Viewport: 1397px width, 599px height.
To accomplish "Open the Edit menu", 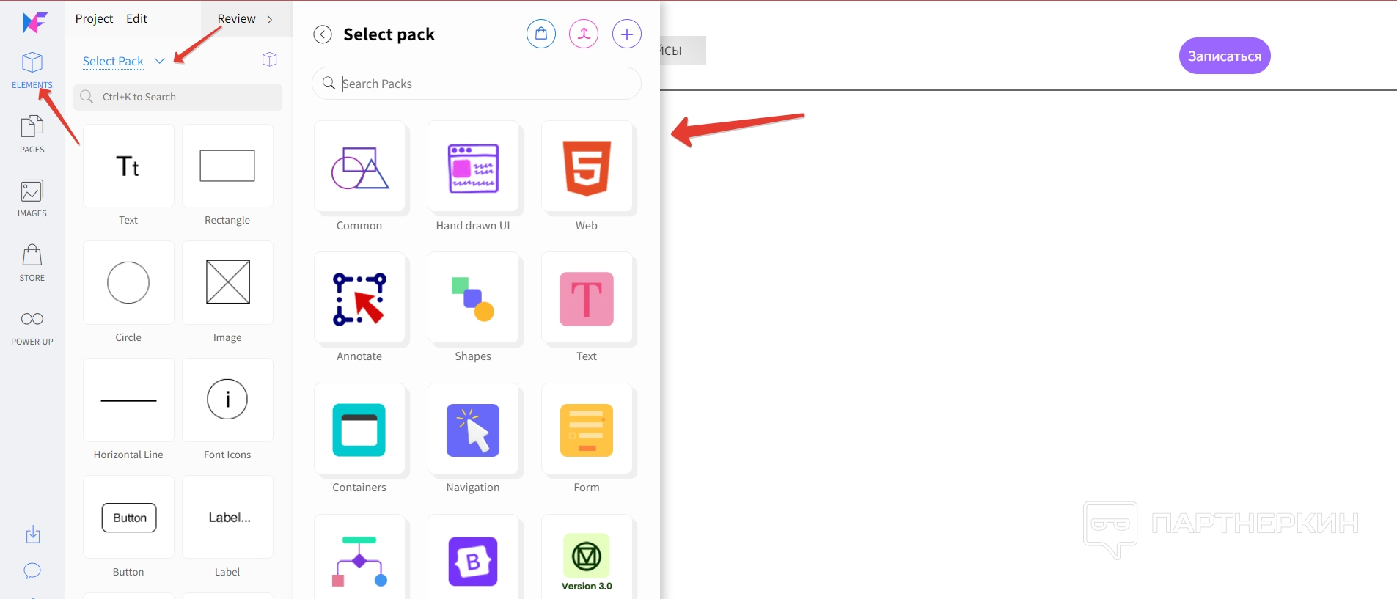I will pos(136,18).
